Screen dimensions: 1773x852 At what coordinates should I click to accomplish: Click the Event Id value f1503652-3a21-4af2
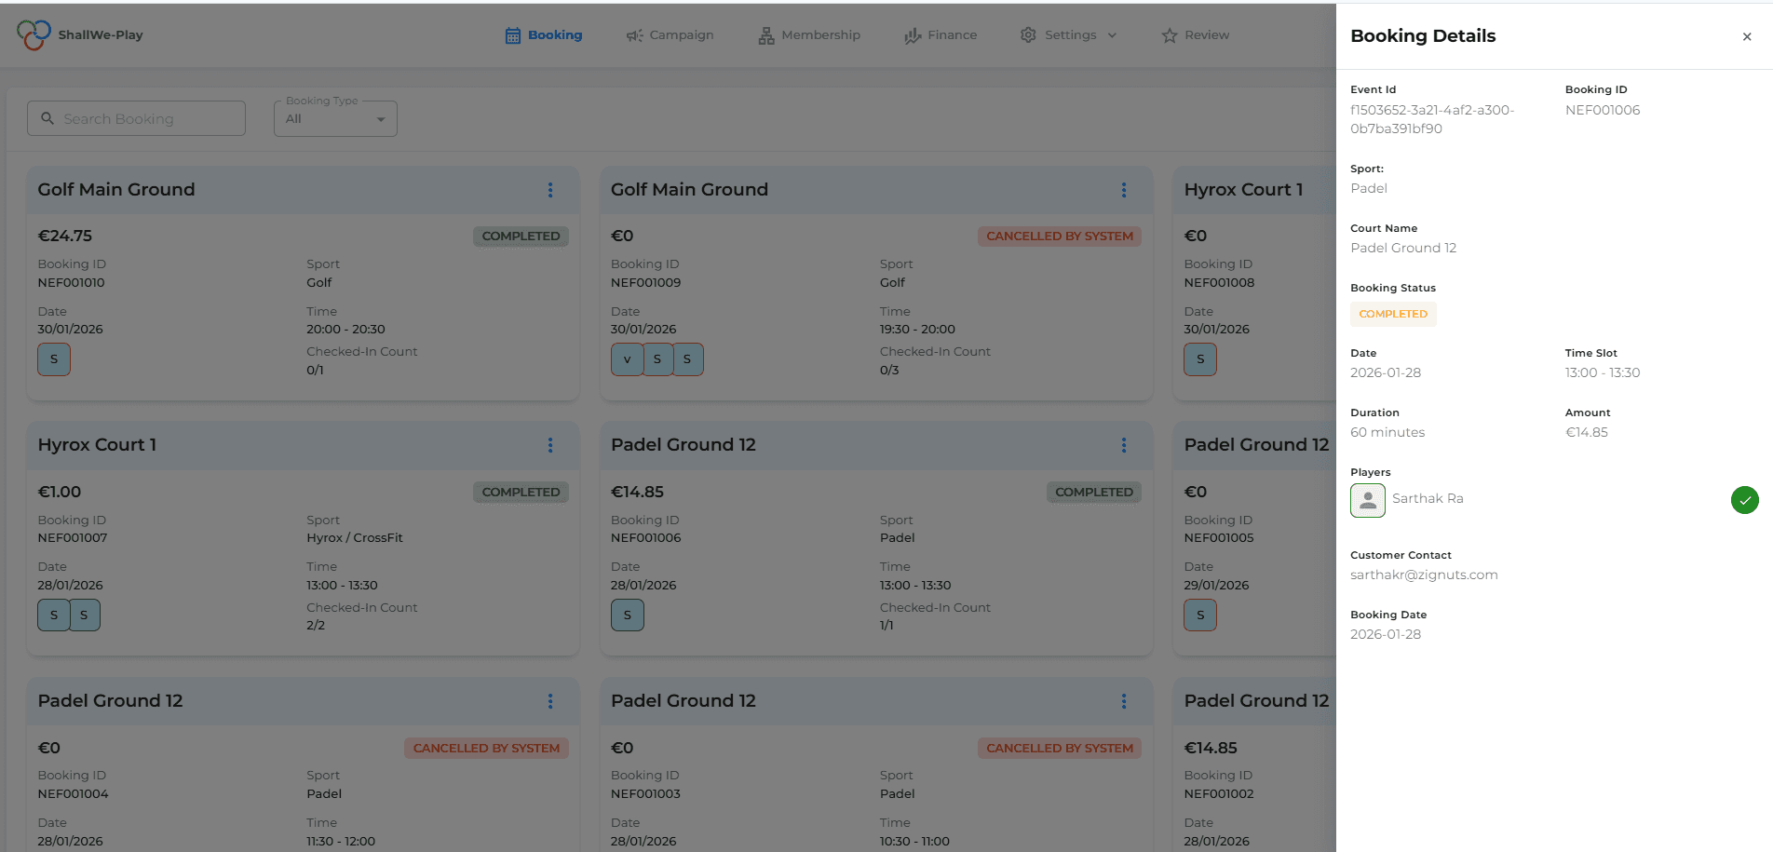tap(1432, 119)
